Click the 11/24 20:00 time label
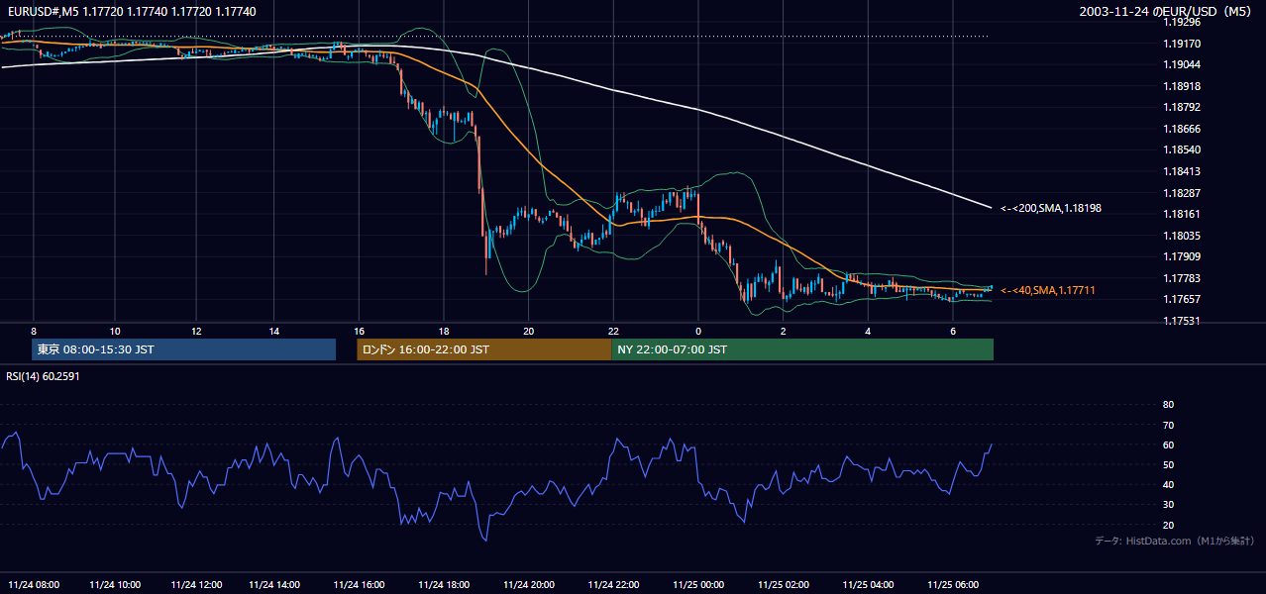The width and height of the screenshot is (1266, 594). [529, 585]
